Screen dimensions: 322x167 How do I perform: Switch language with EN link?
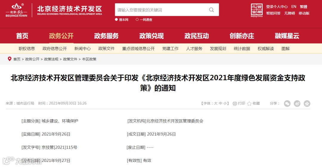click(294, 7)
